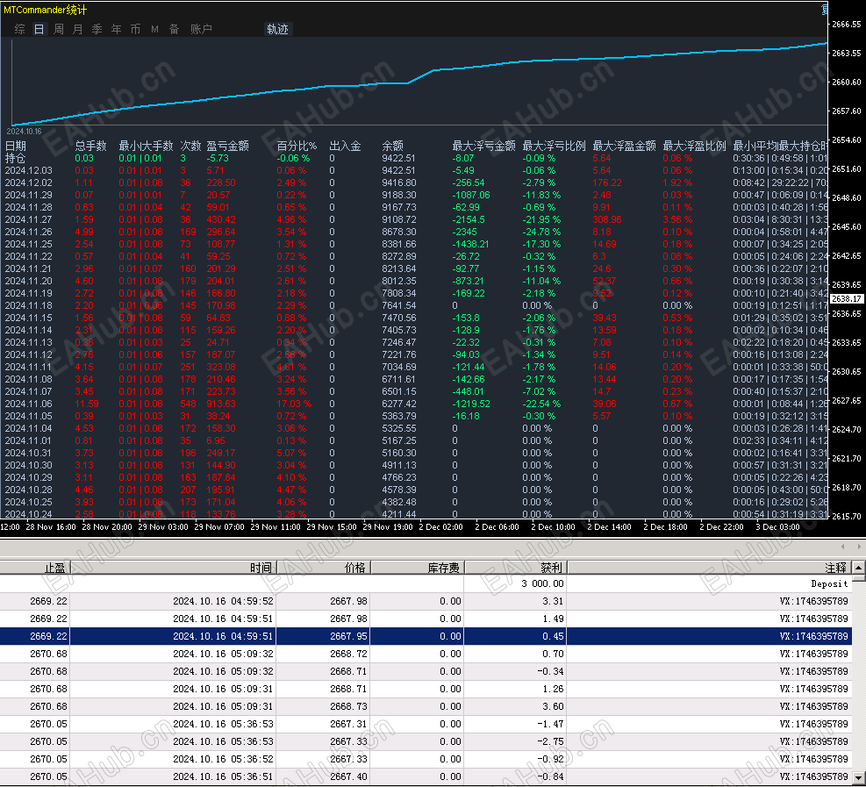The width and height of the screenshot is (866, 787).
Task: Open the 备 tab
Action: pos(174,29)
